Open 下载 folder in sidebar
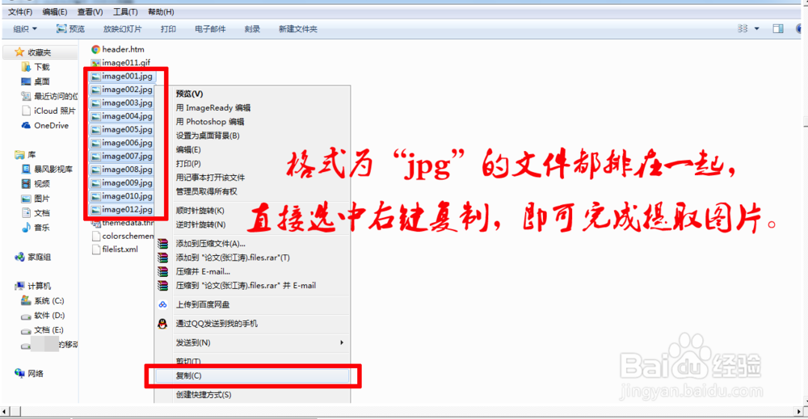This screenshot has width=808, height=419. point(36,67)
